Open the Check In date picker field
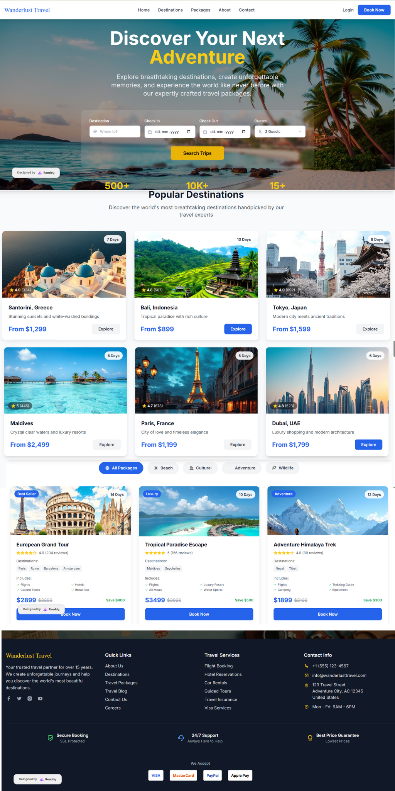395x791 pixels. coord(170,132)
